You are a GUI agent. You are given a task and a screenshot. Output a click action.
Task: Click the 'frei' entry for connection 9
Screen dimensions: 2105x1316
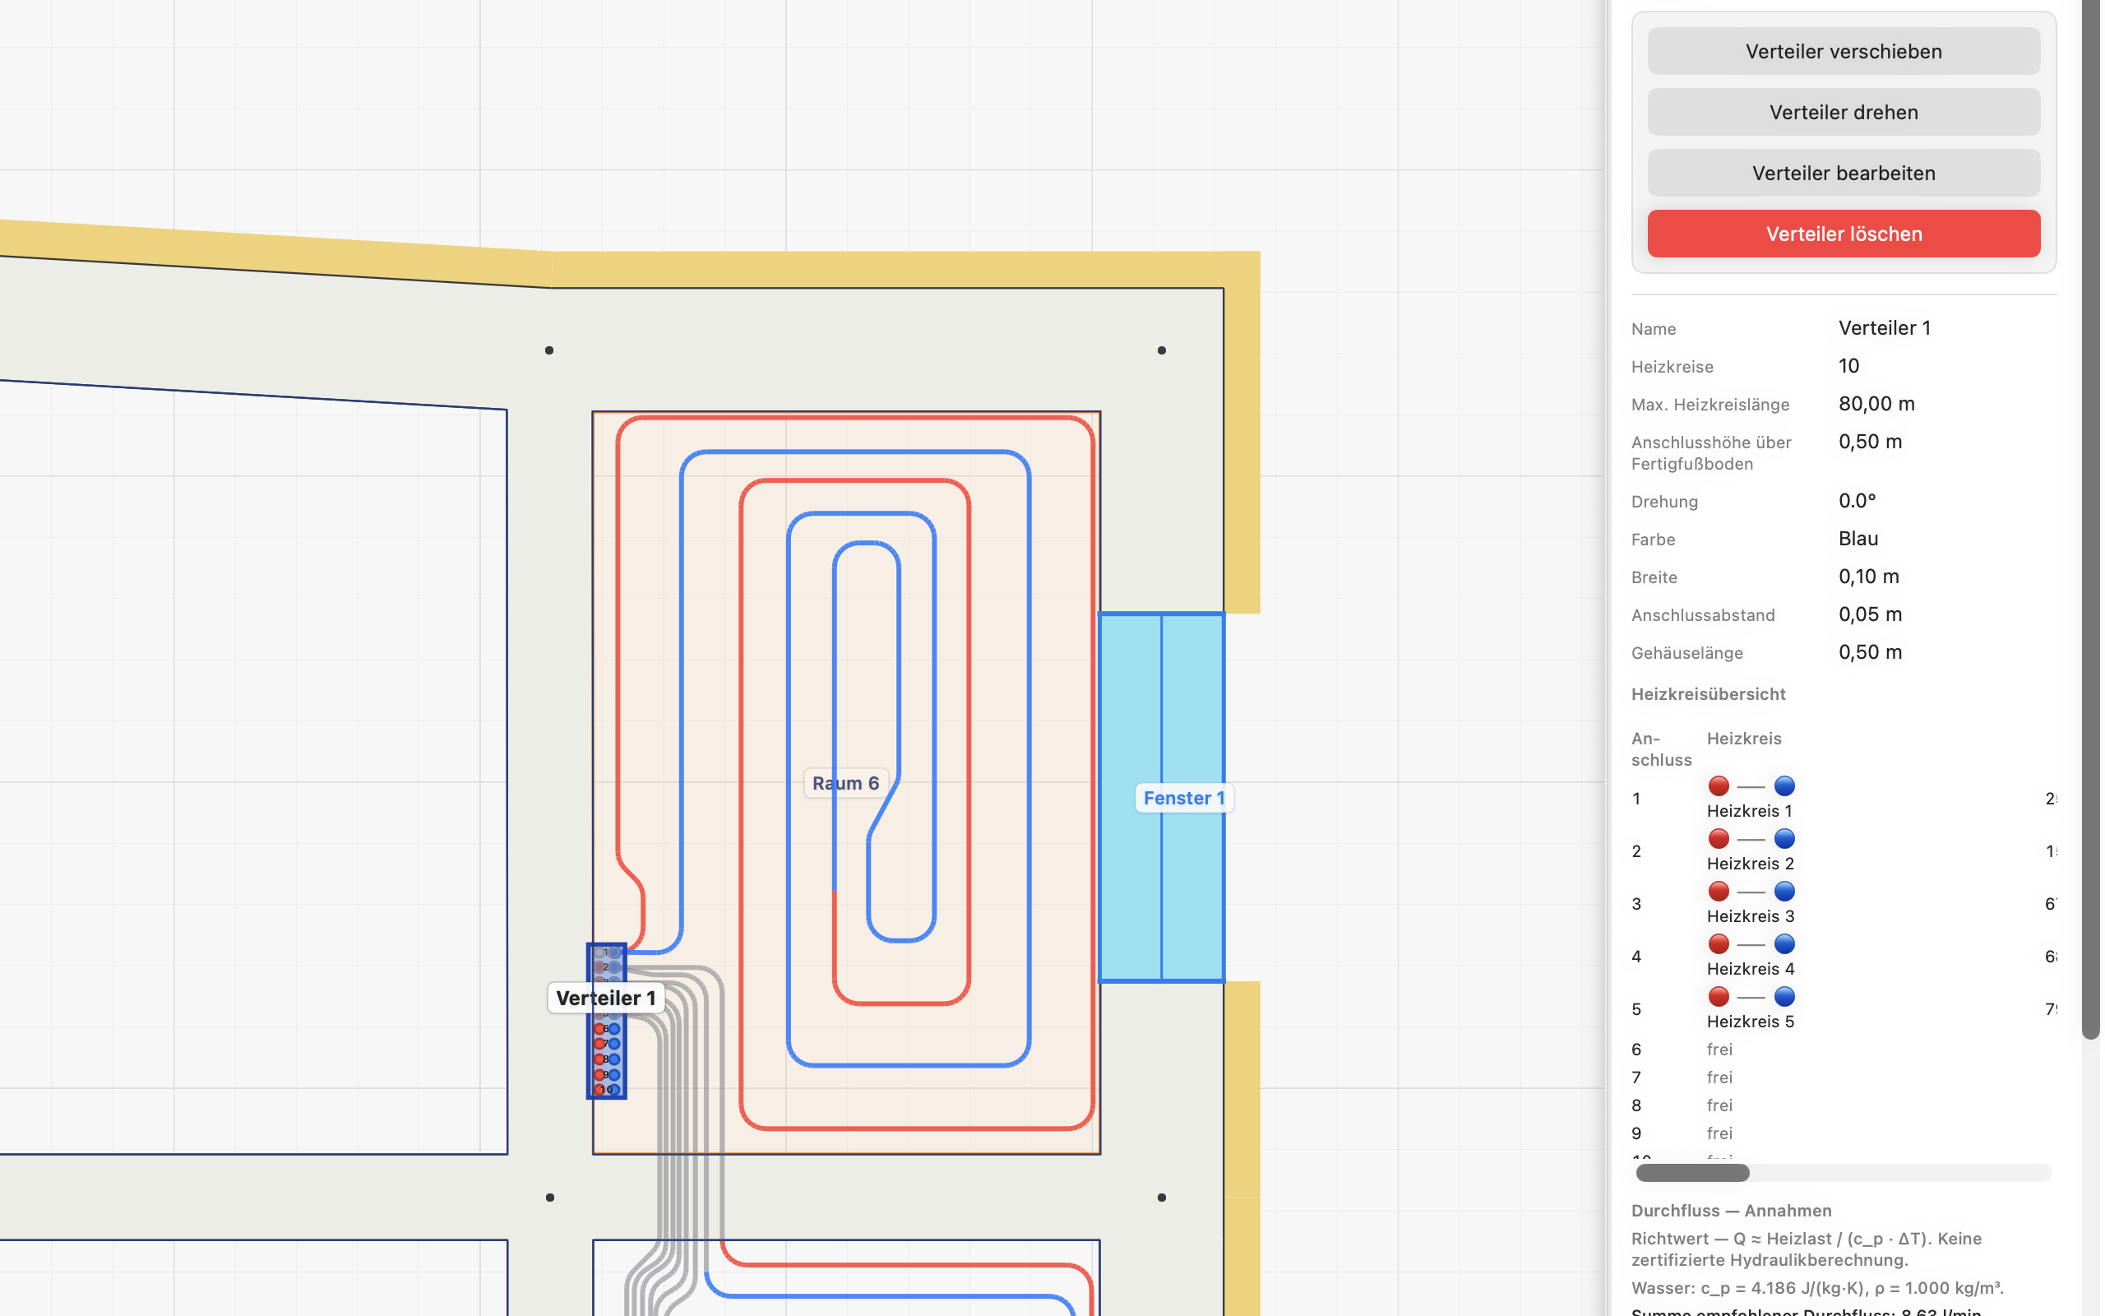click(x=1719, y=1133)
